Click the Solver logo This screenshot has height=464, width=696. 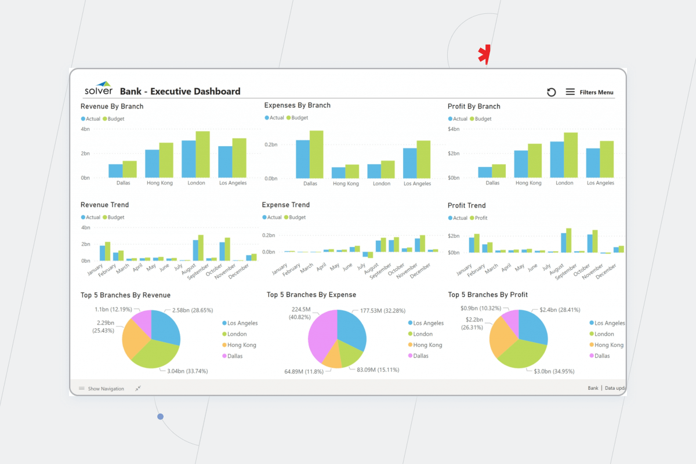pos(99,87)
